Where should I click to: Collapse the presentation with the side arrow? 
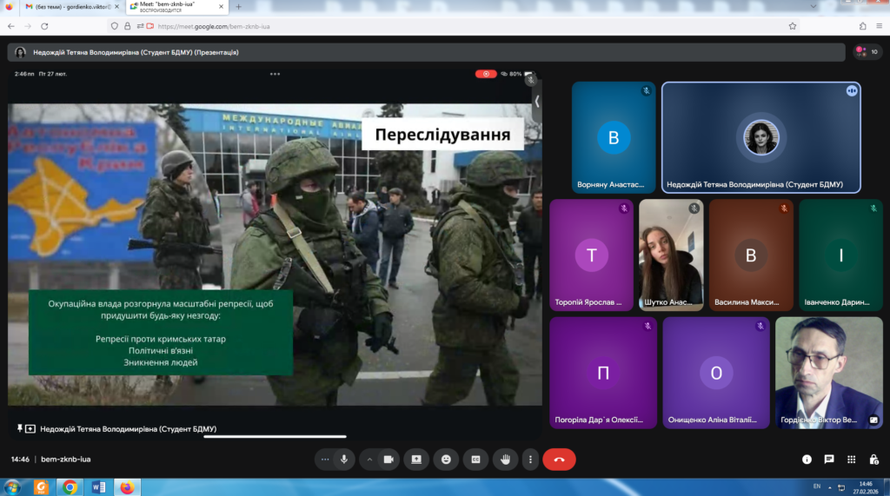click(x=537, y=101)
